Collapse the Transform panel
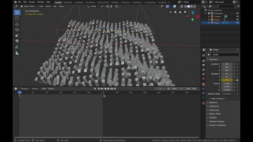This screenshot has width=253, height=142. click(213, 60)
